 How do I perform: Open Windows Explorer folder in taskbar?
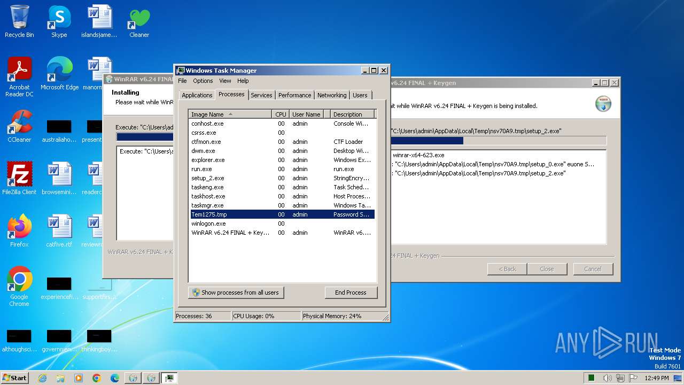pyautogui.click(x=60, y=378)
